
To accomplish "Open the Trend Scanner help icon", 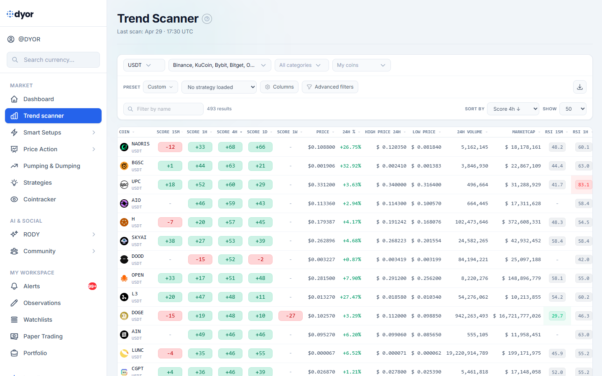I will [207, 19].
